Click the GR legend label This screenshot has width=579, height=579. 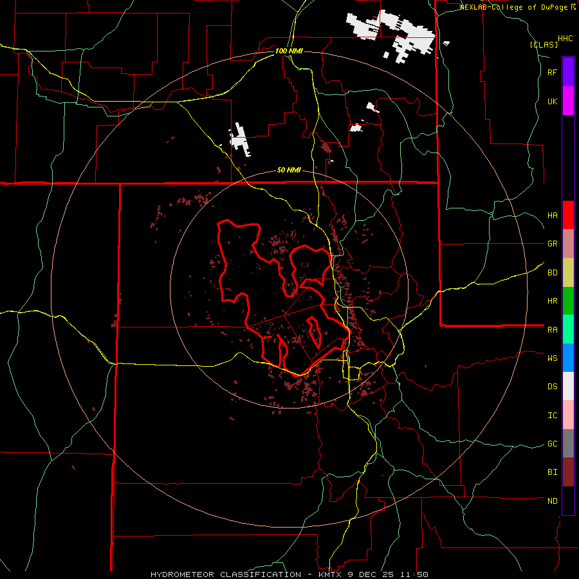553,244
